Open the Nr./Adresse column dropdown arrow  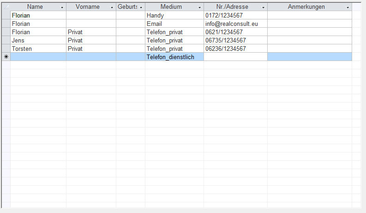[x=263, y=7]
